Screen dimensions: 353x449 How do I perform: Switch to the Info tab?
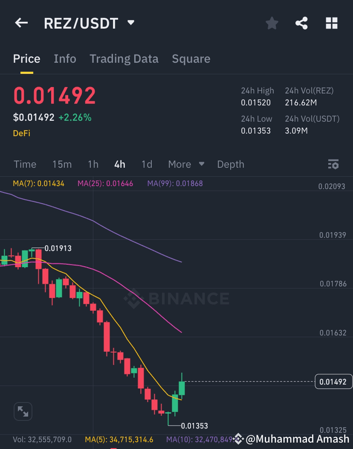(65, 58)
